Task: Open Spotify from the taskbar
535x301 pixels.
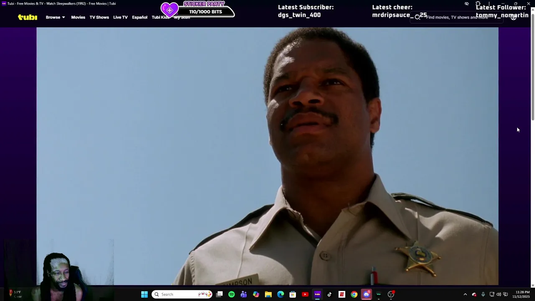Action: pyautogui.click(x=232, y=294)
